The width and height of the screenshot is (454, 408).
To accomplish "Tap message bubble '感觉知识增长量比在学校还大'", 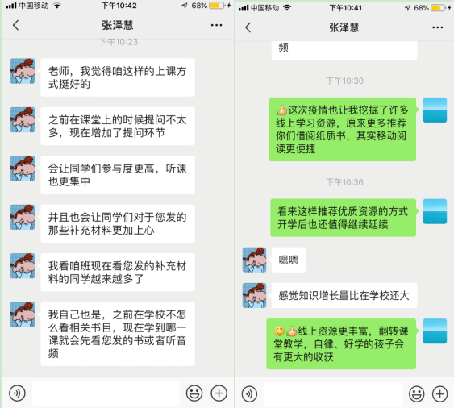I will click(344, 295).
